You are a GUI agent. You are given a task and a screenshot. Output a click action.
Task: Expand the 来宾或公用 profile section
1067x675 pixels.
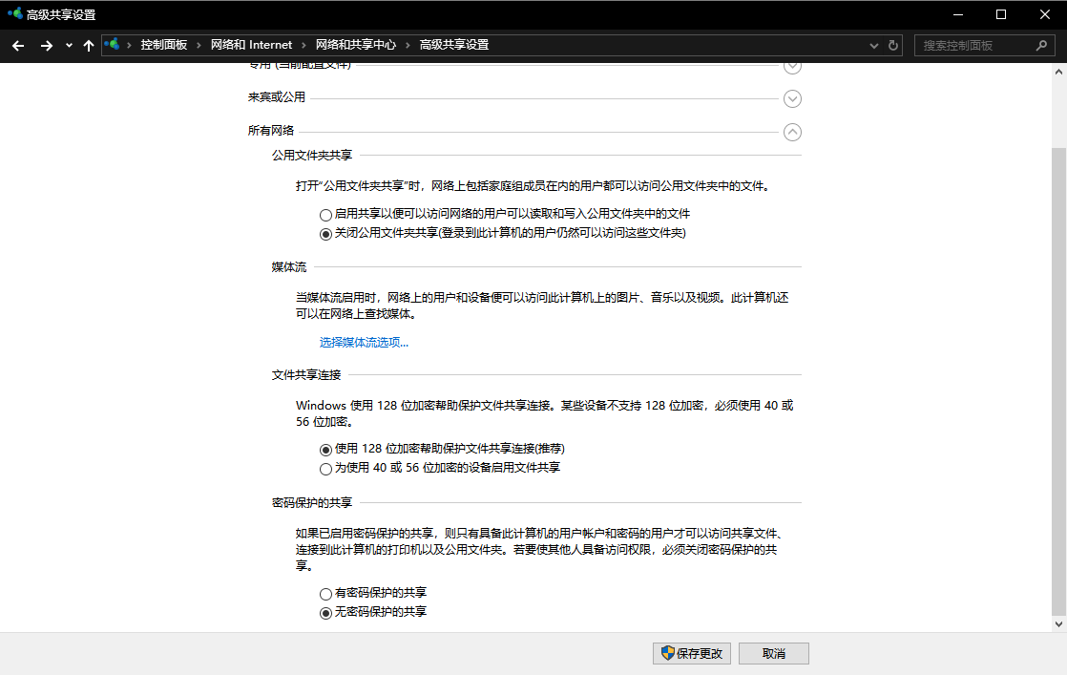(792, 98)
